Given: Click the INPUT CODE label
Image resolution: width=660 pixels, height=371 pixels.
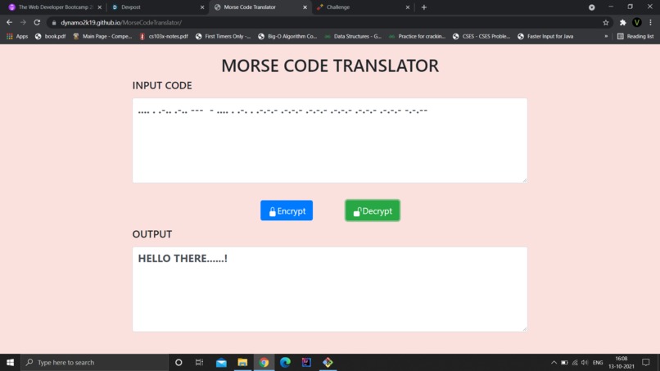Looking at the screenshot, I should tap(162, 85).
